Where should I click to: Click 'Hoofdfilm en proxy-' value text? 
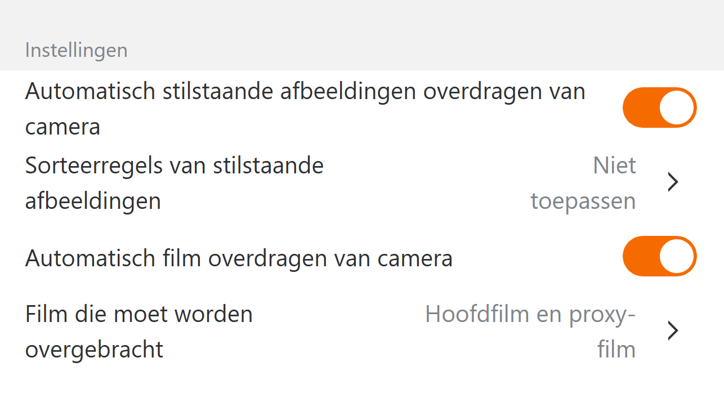click(530, 314)
